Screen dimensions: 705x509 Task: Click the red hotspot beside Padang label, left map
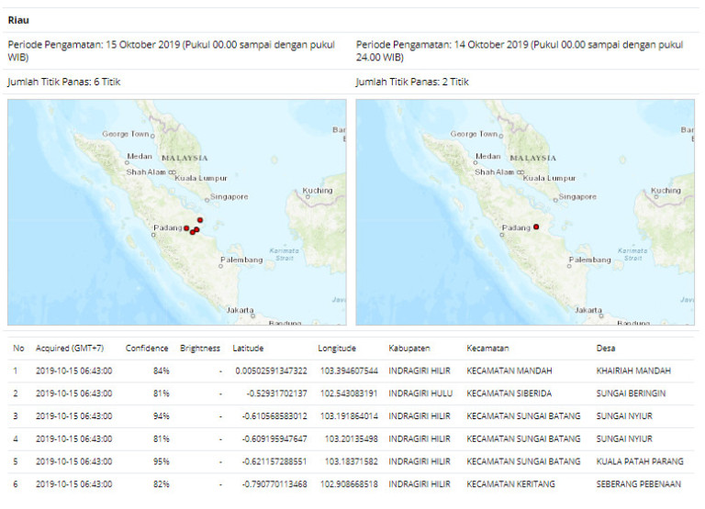(186, 228)
